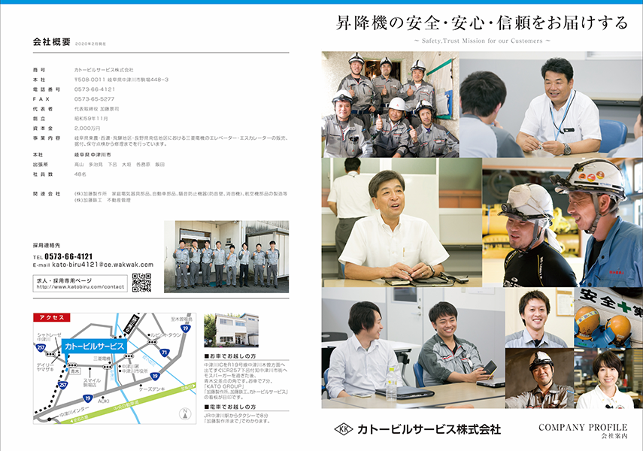Click the center photo of smiling man at desk
The width and height of the screenshot is (643, 451).
[x=402, y=222]
